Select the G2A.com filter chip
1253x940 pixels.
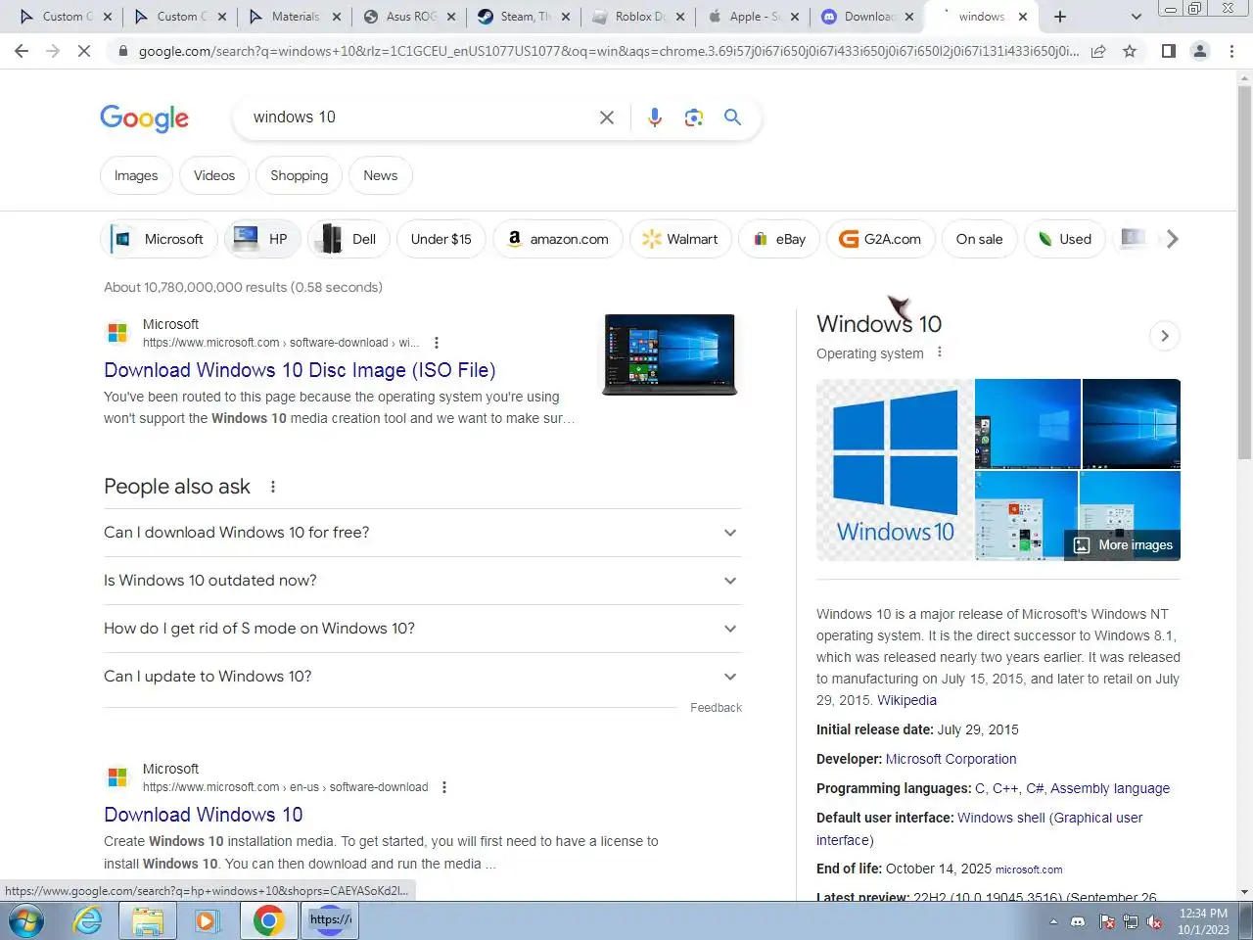[880, 239]
